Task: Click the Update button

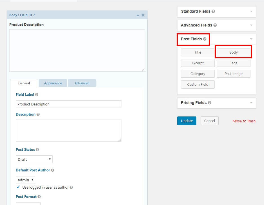Action: point(187,121)
